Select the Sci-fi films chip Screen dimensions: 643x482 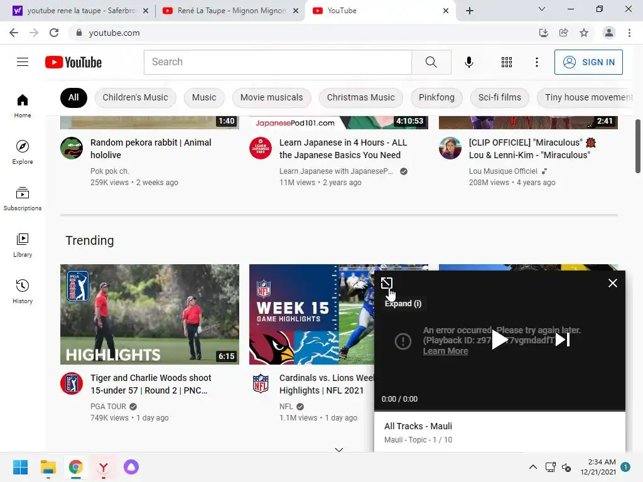tap(499, 97)
